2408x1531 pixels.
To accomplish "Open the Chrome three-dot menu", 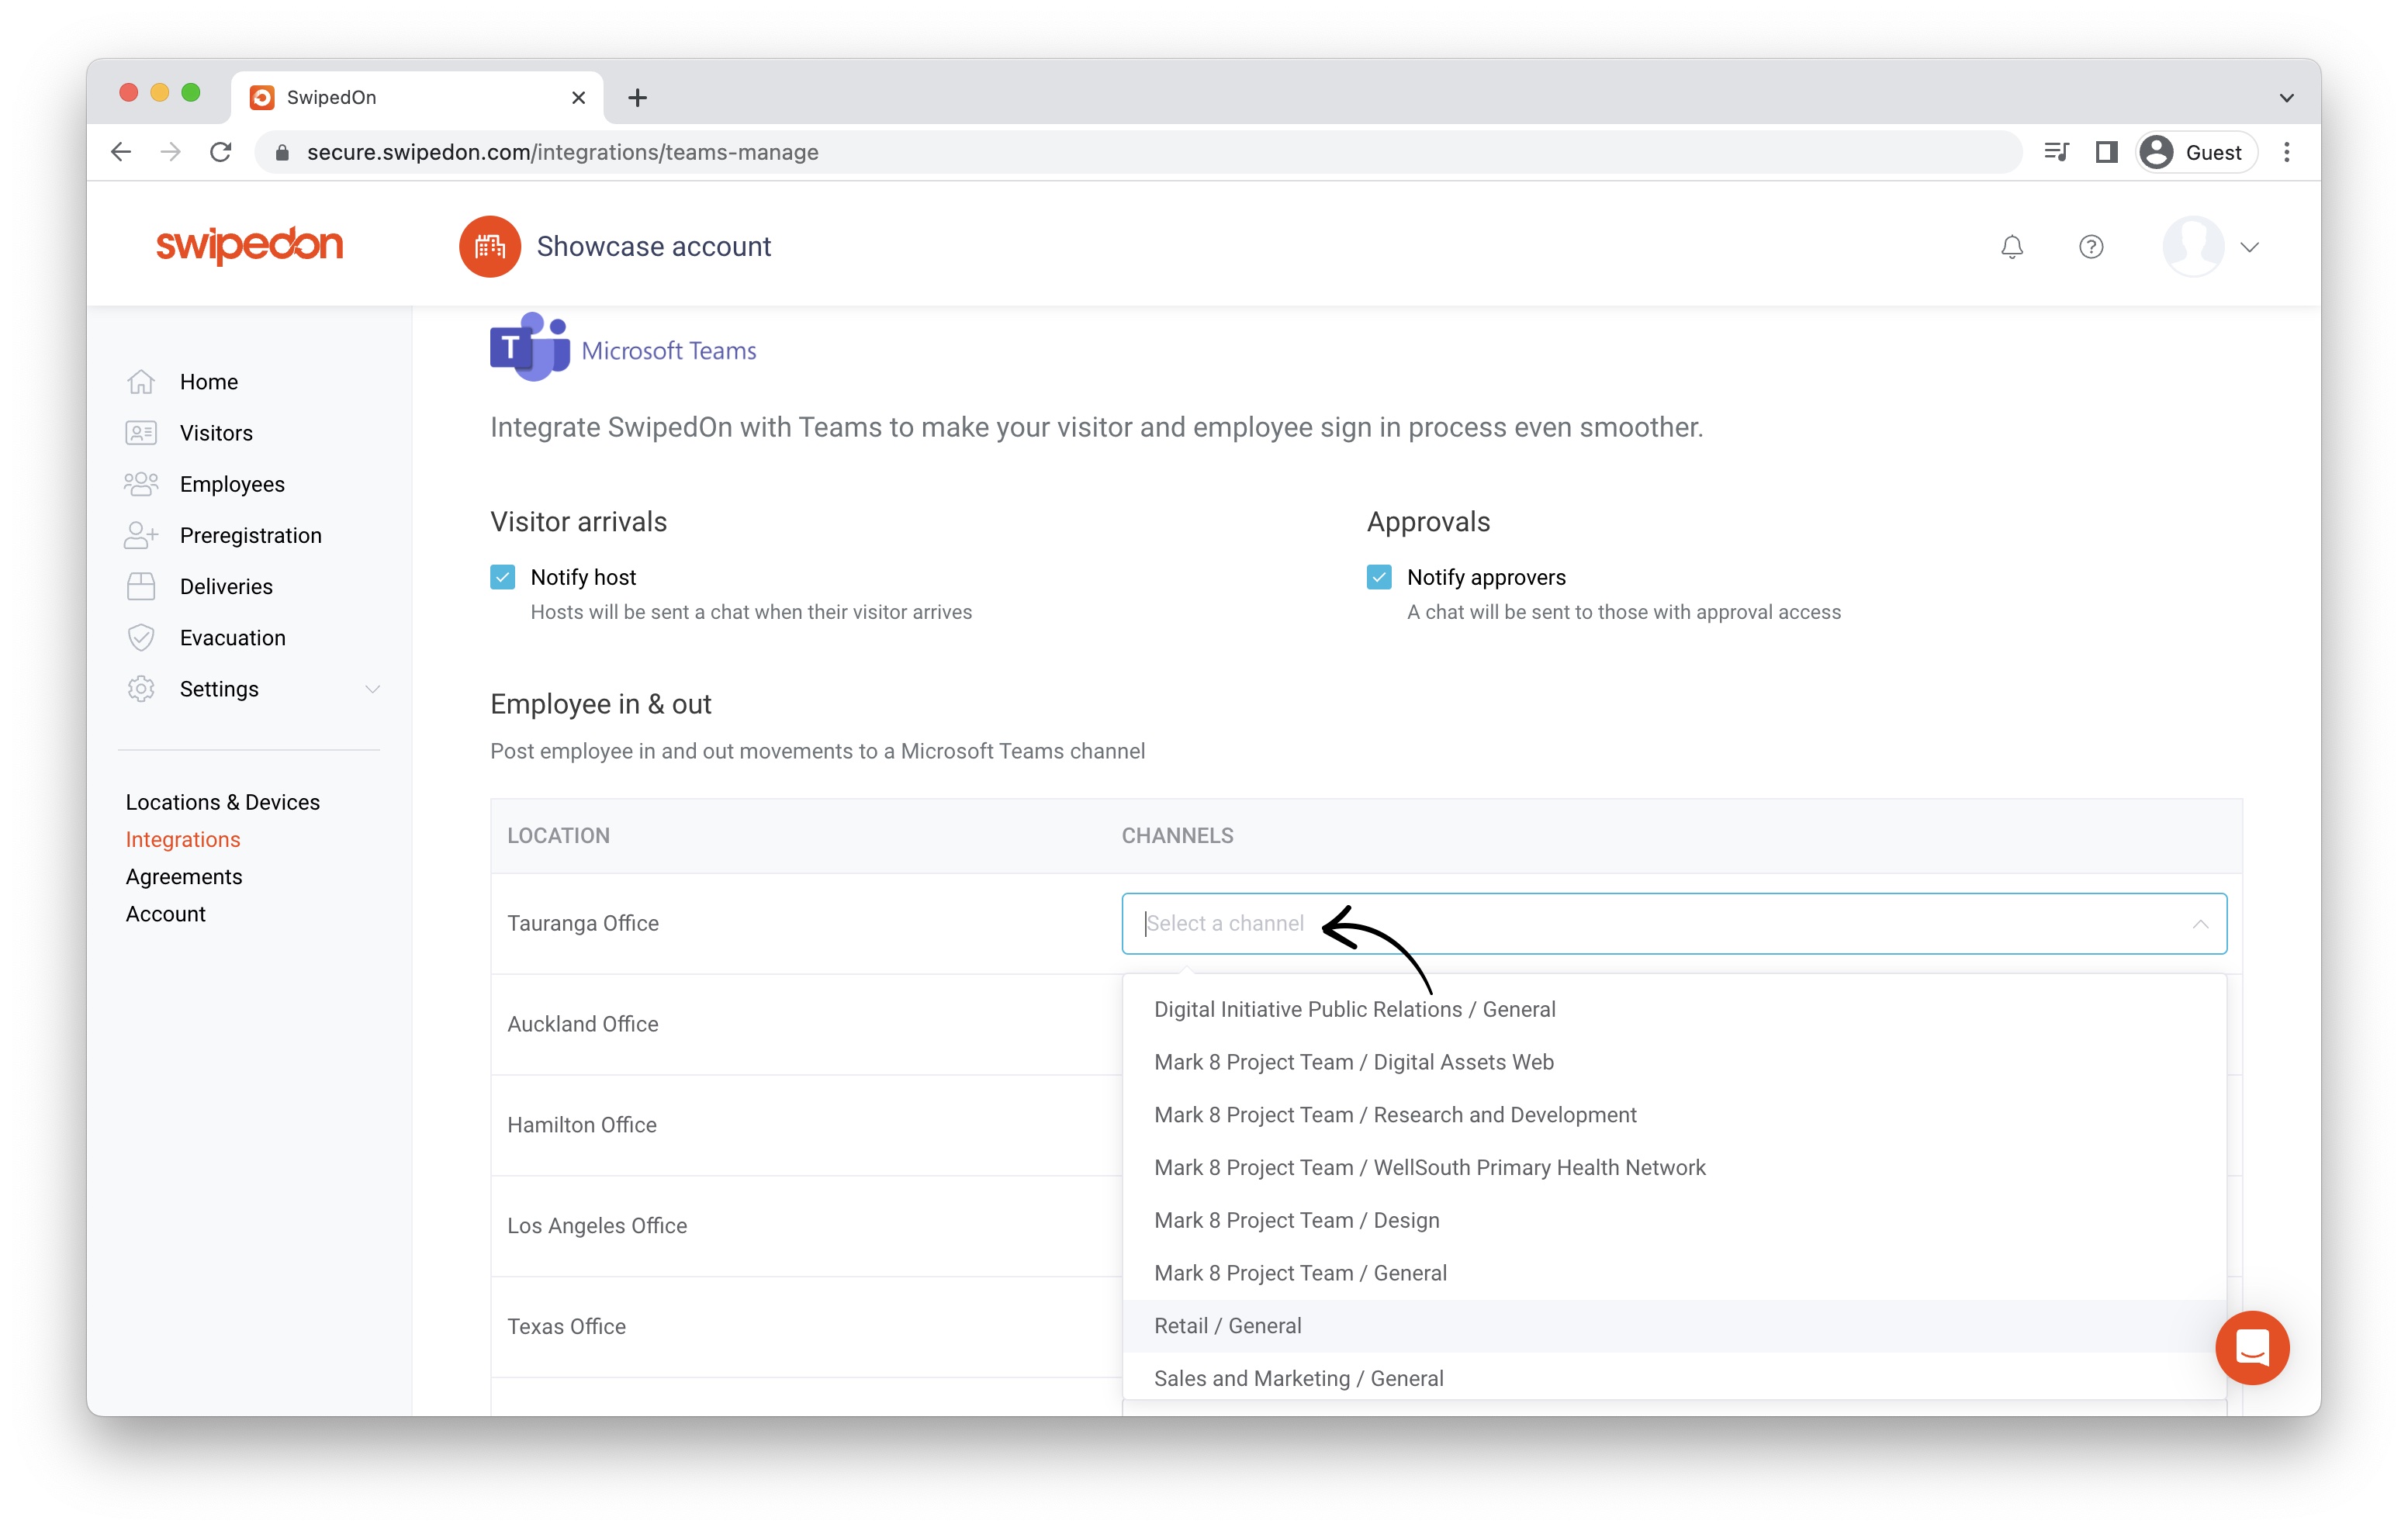I will coord(2286,152).
